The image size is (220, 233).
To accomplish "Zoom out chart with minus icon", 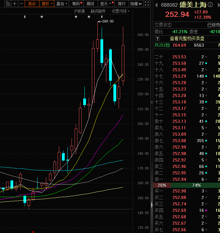I will coord(21,4).
